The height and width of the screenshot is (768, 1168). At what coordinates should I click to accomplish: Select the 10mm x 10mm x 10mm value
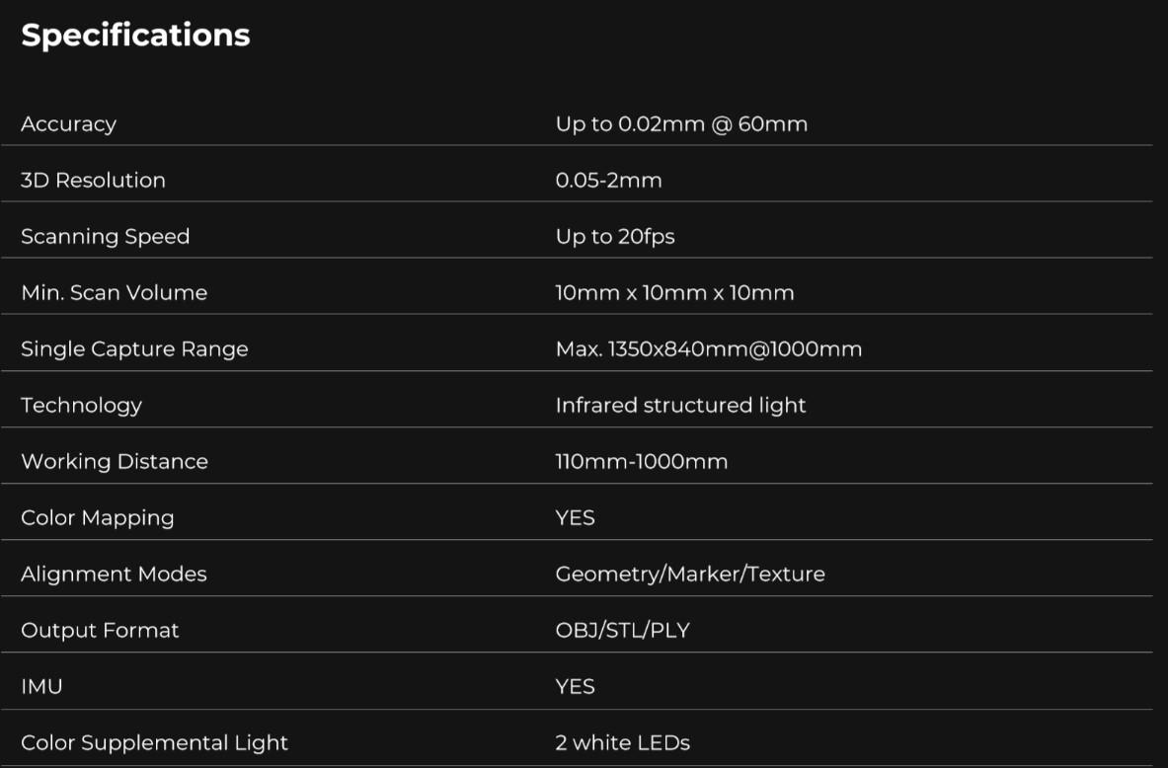674,293
